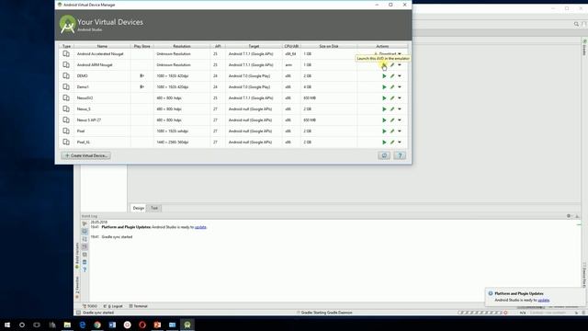Open the Build Variants side panel
588x331 pixels.
click(77, 256)
